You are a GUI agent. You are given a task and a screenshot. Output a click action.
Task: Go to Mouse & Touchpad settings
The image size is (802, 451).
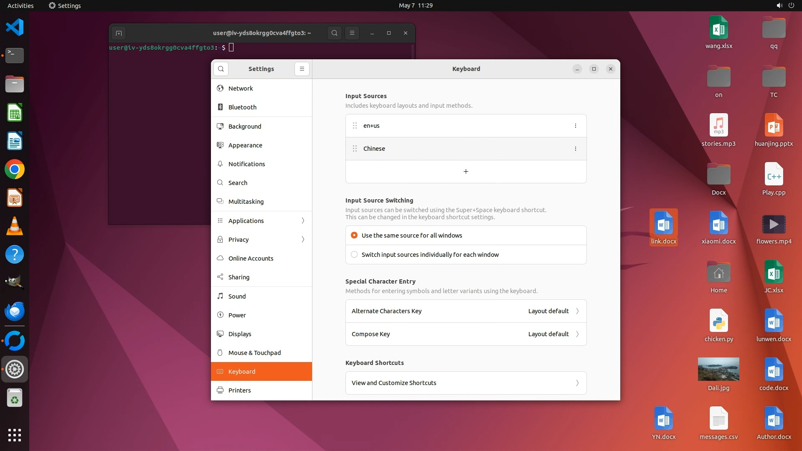click(x=254, y=353)
